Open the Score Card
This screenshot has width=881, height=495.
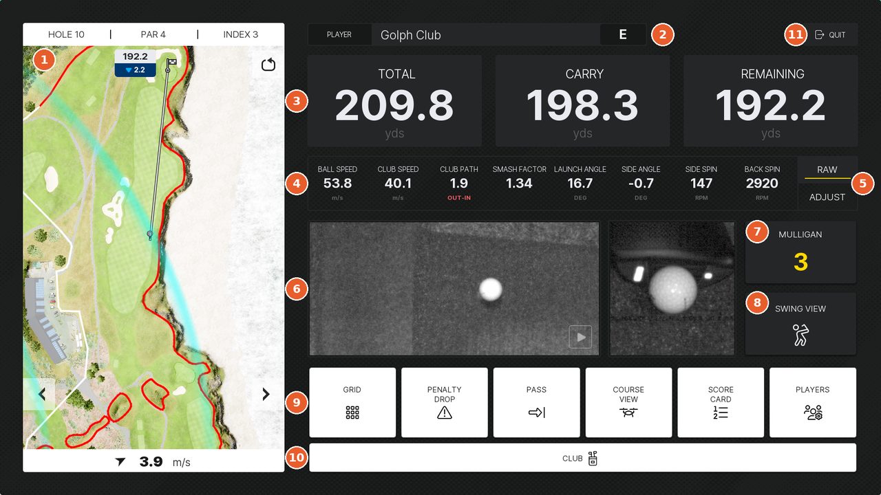[x=721, y=402]
